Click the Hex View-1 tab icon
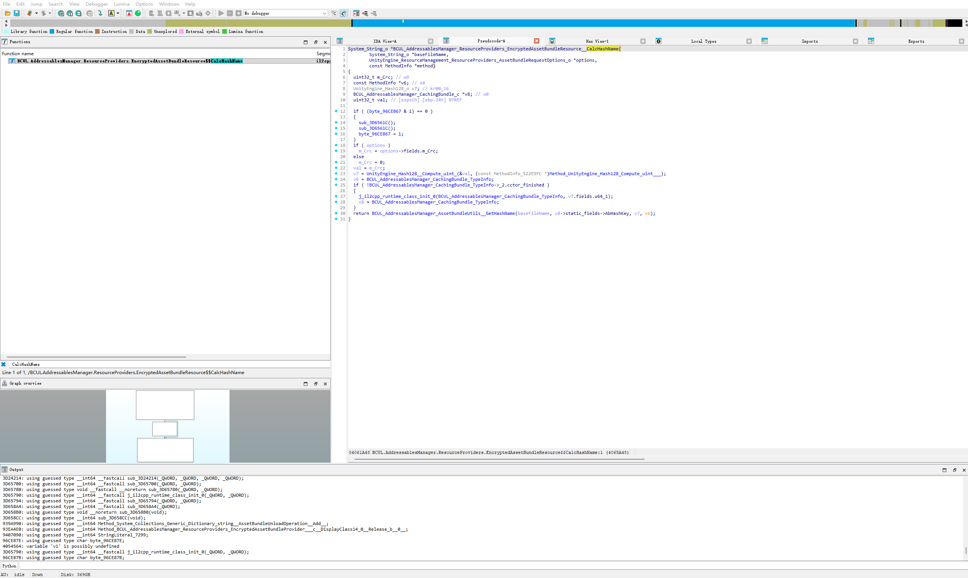Image resolution: width=968 pixels, height=578 pixels. (552, 41)
